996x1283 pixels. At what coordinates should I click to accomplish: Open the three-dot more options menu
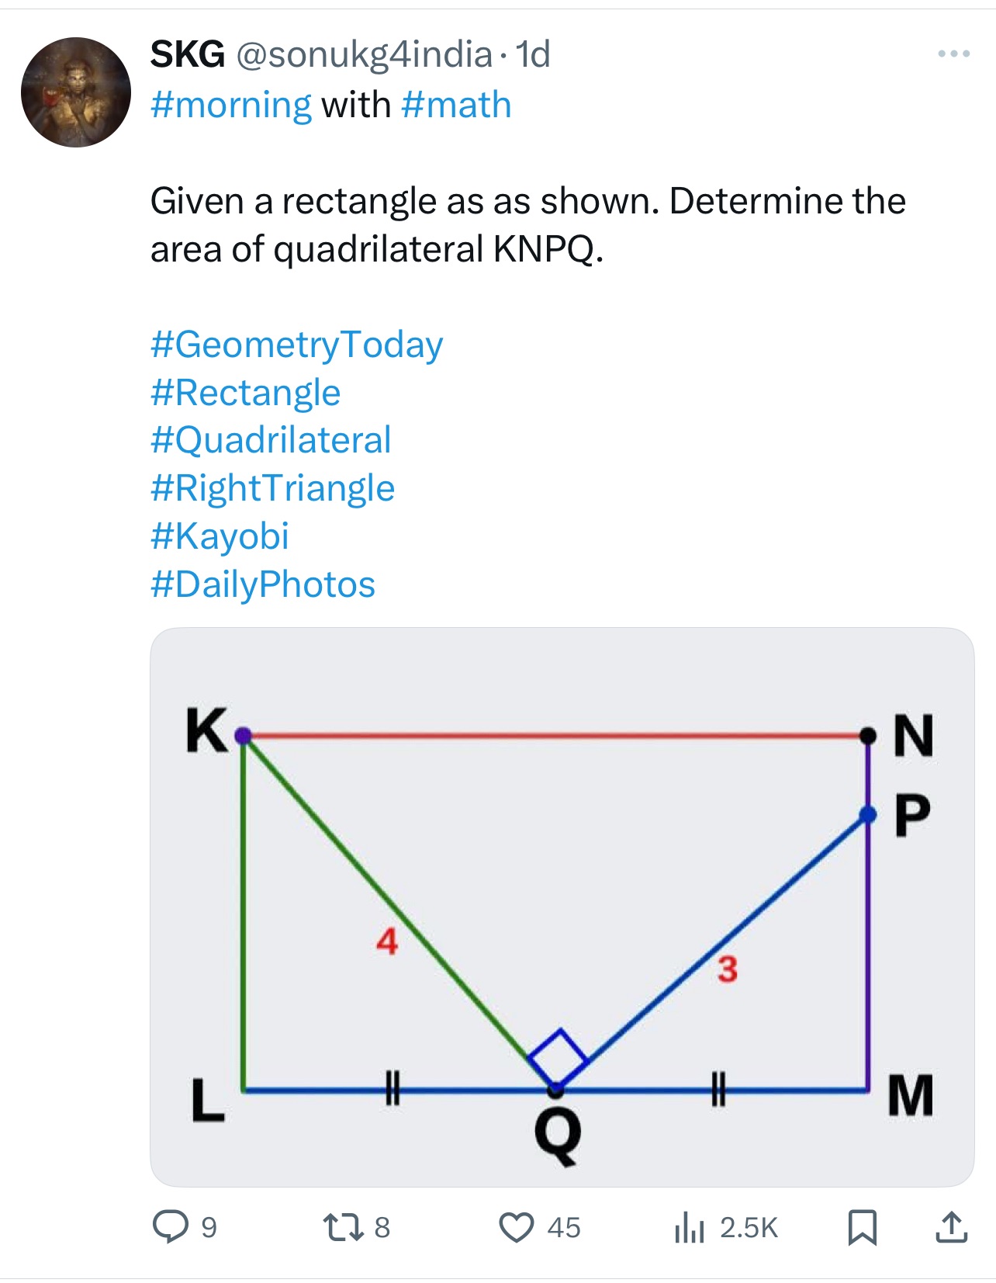[953, 54]
